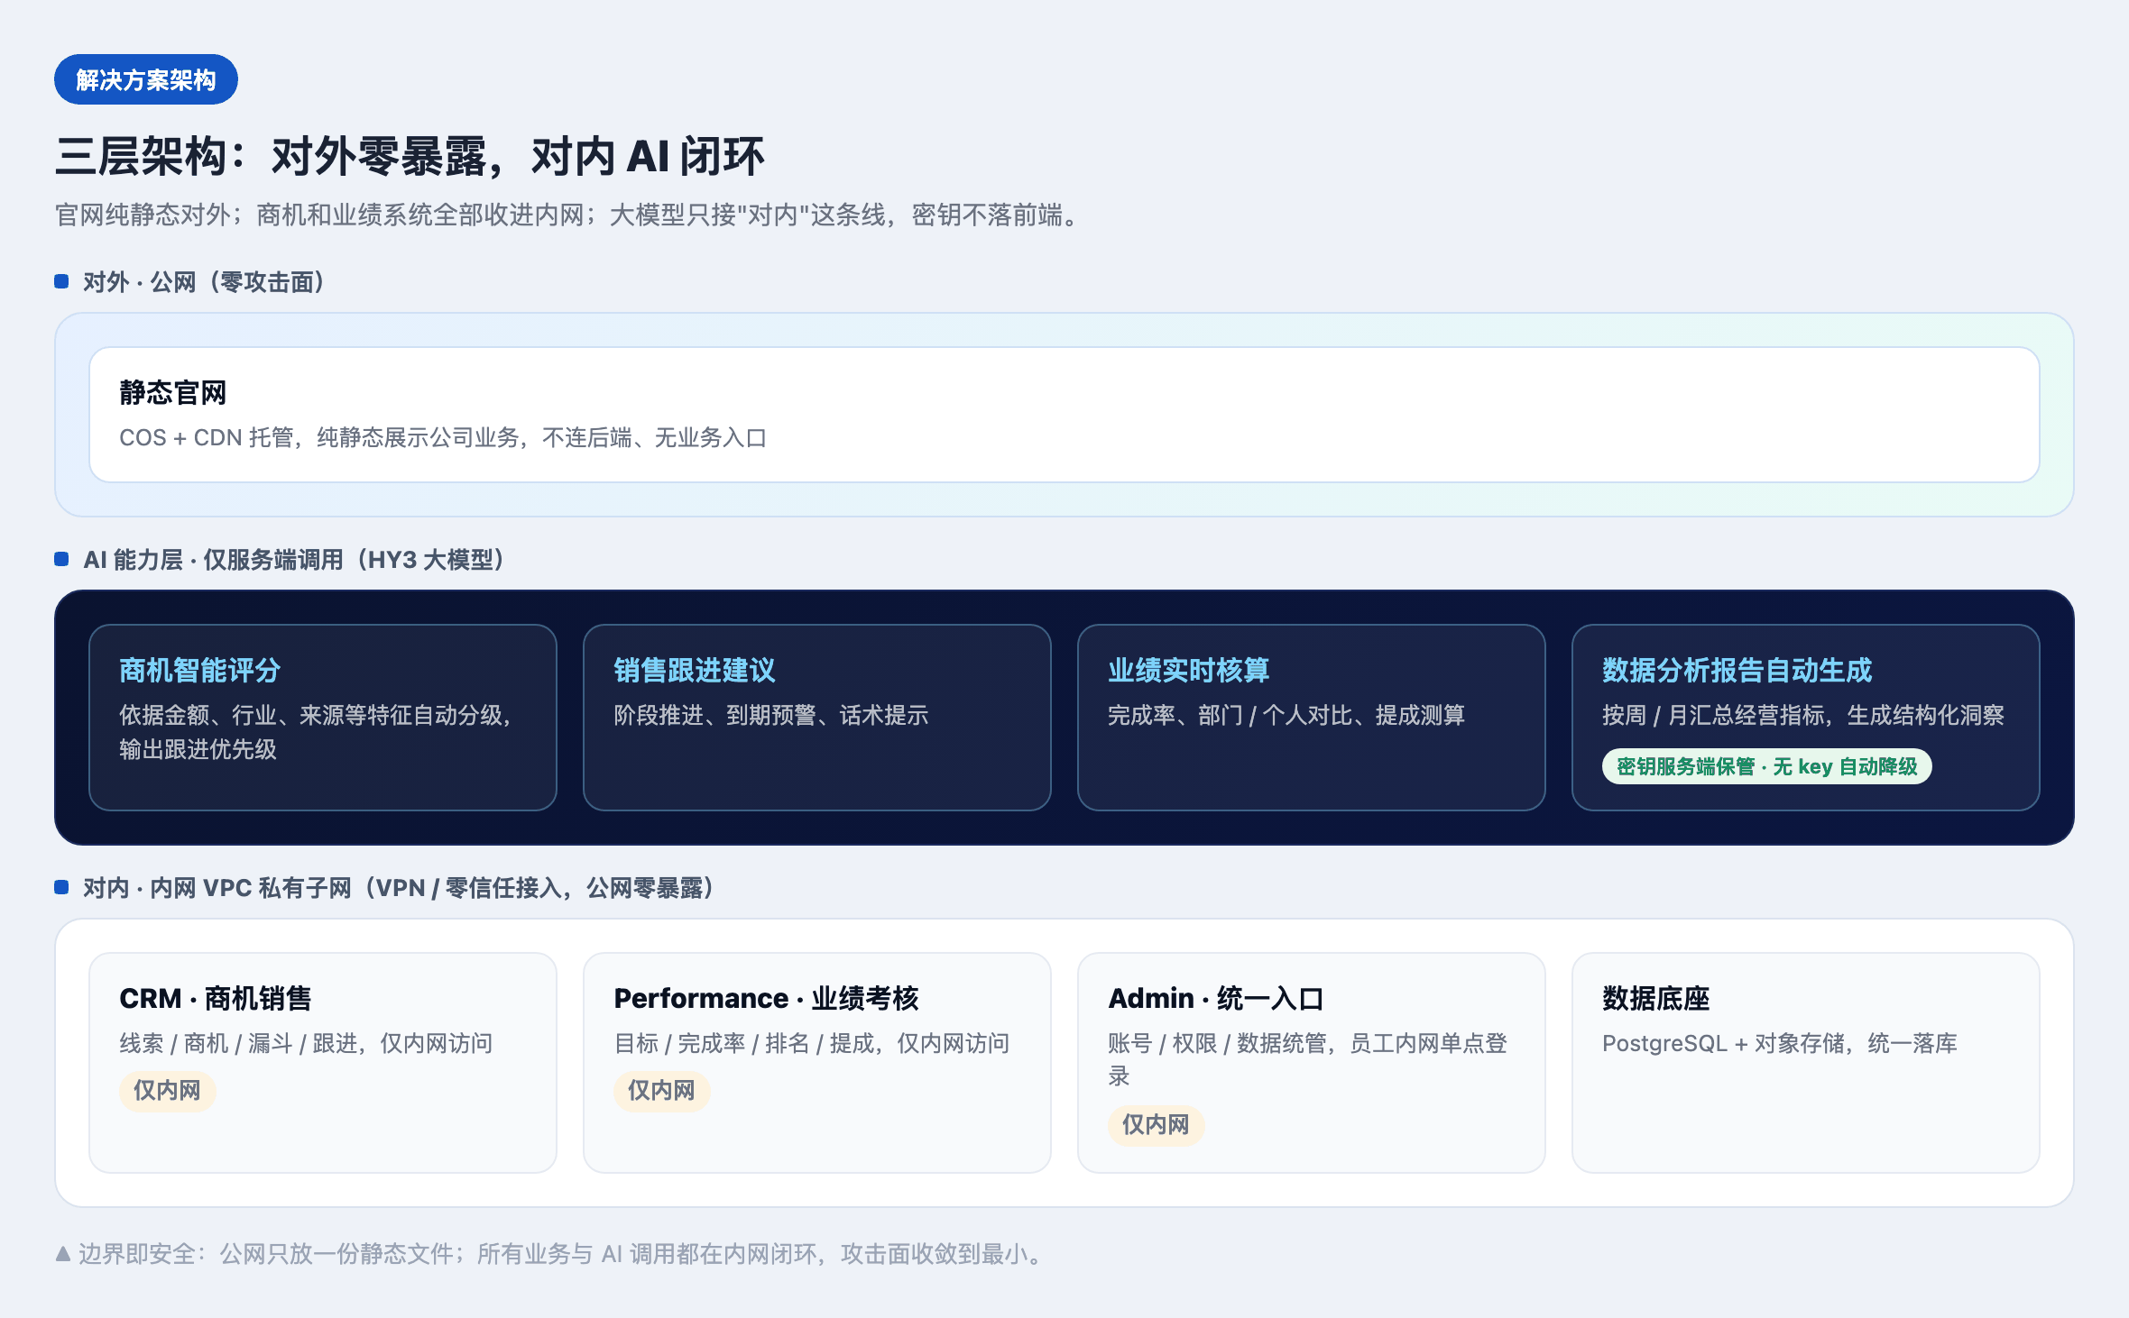
Task: Click the 仅内网 tag in the CRM card
Action: pyautogui.click(x=168, y=1091)
